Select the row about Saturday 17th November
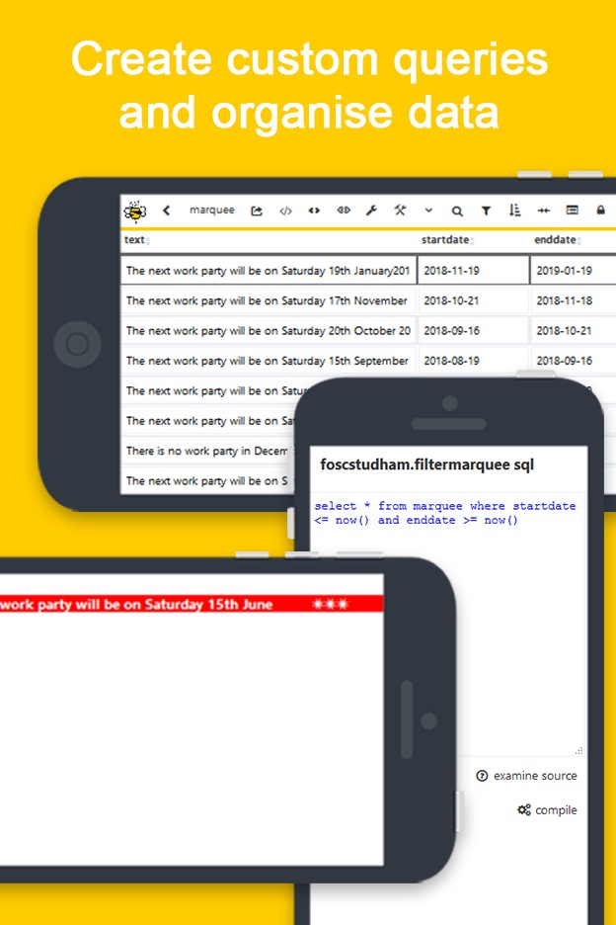This screenshot has height=925, width=616. coord(267,300)
